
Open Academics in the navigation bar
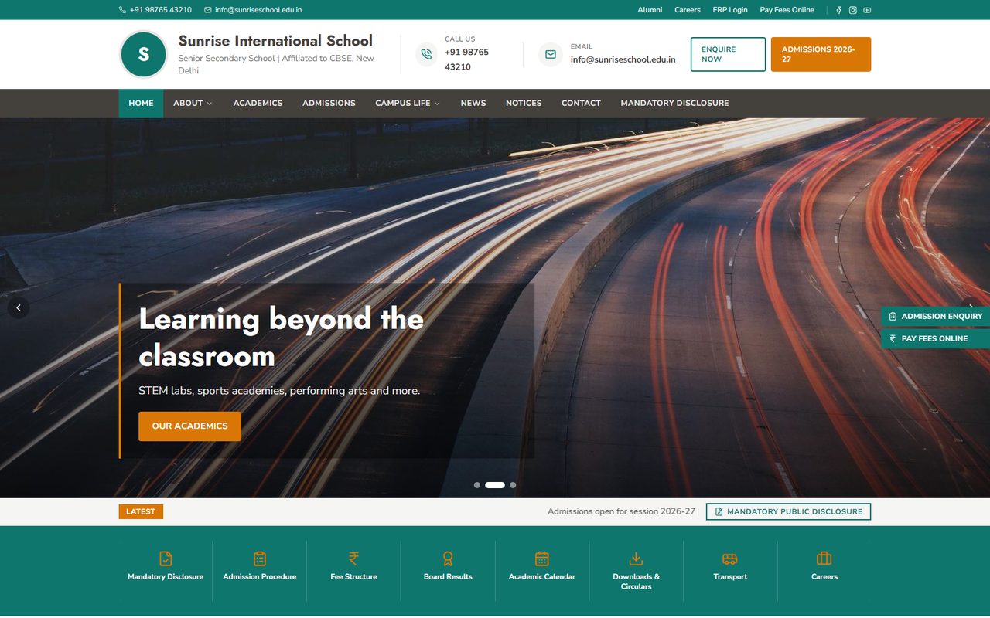(258, 103)
